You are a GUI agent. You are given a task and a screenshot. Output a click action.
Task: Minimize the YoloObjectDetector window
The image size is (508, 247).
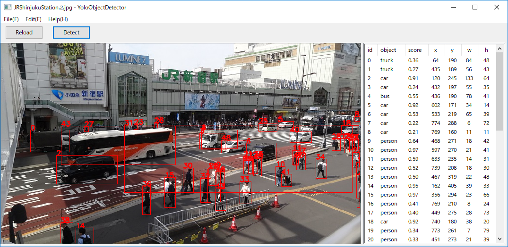(x=453, y=7)
